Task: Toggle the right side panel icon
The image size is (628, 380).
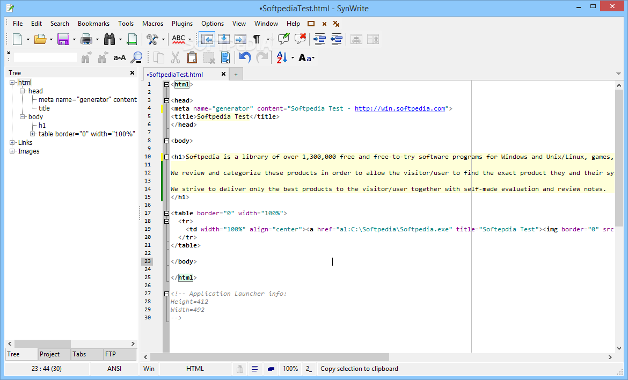Action: pyautogui.click(x=240, y=39)
